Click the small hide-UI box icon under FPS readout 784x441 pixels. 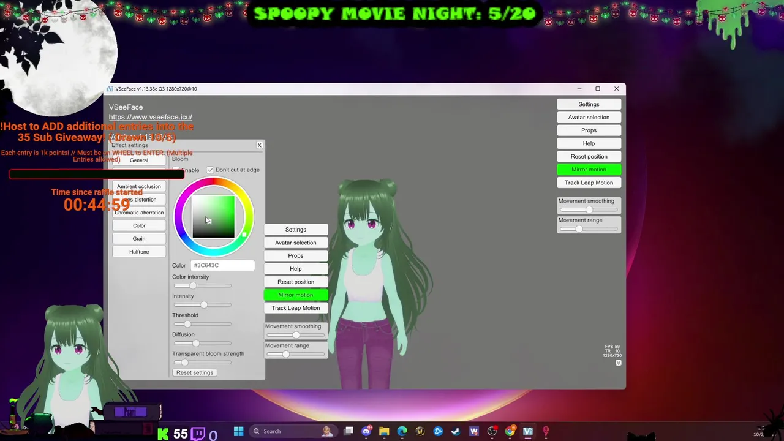[618, 363]
